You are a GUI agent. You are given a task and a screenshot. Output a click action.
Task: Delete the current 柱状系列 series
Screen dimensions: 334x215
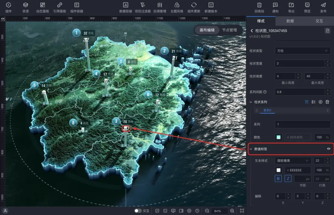tap(328, 102)
